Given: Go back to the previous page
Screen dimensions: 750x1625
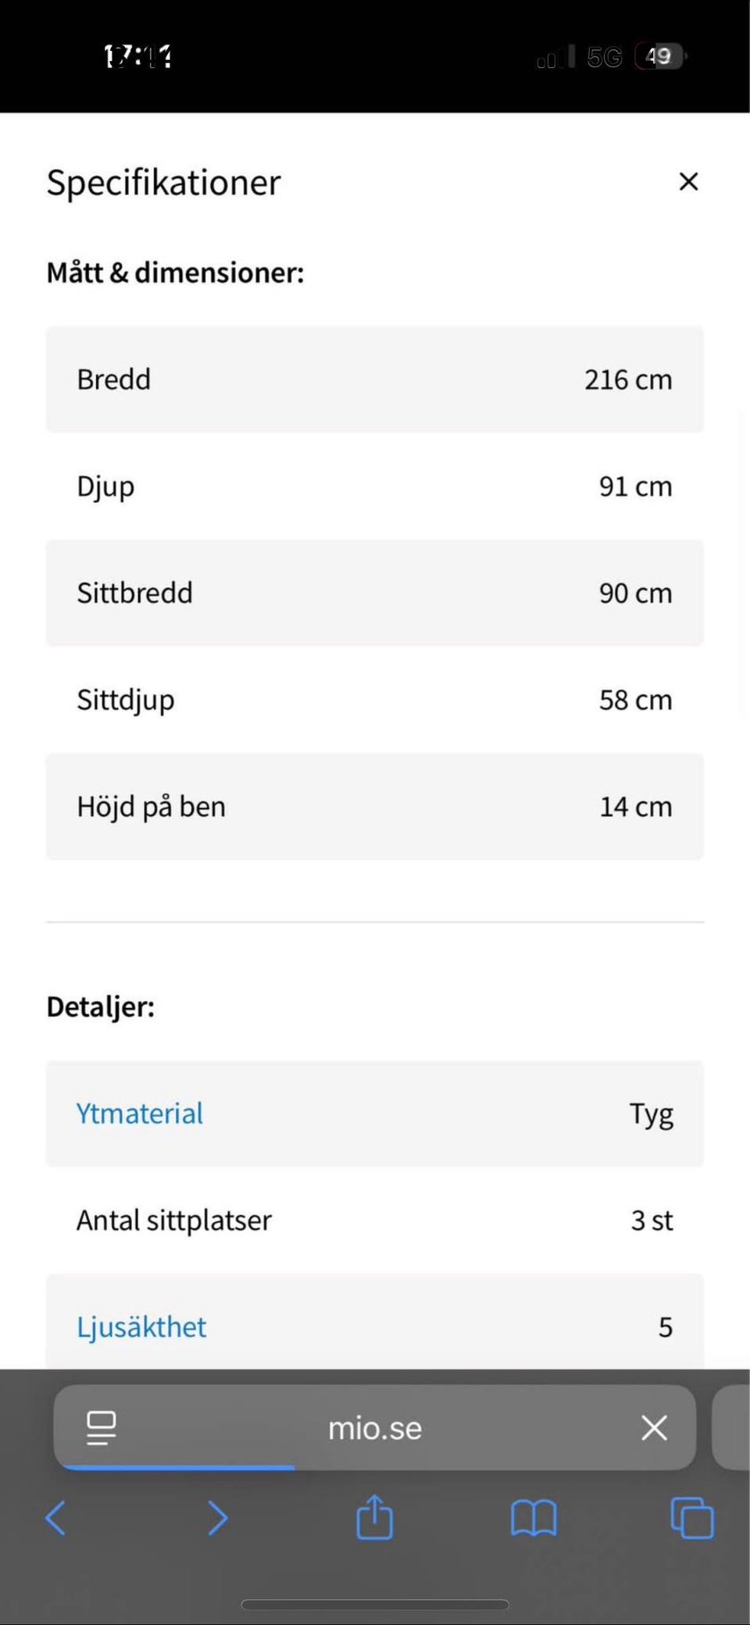Looking at the screenshot, I should pyautogui.click(x=55, y=1518).
